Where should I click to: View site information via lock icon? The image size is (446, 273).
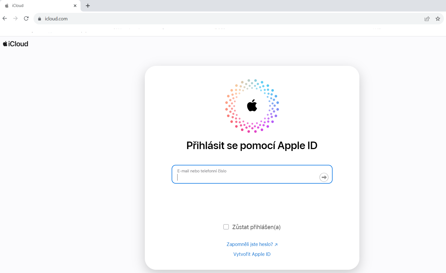point(40,19)
